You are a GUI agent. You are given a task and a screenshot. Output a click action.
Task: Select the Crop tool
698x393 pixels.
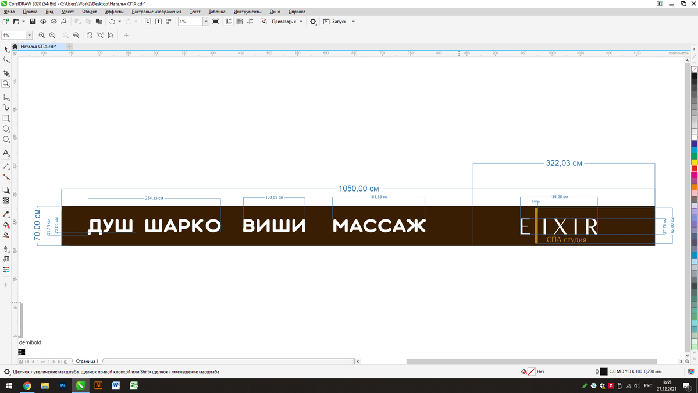click(6, 73)
